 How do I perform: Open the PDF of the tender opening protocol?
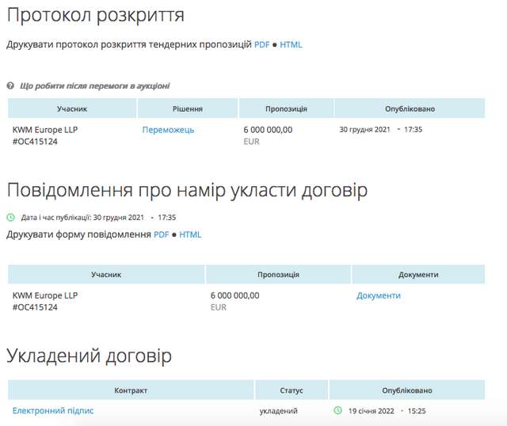261,44
